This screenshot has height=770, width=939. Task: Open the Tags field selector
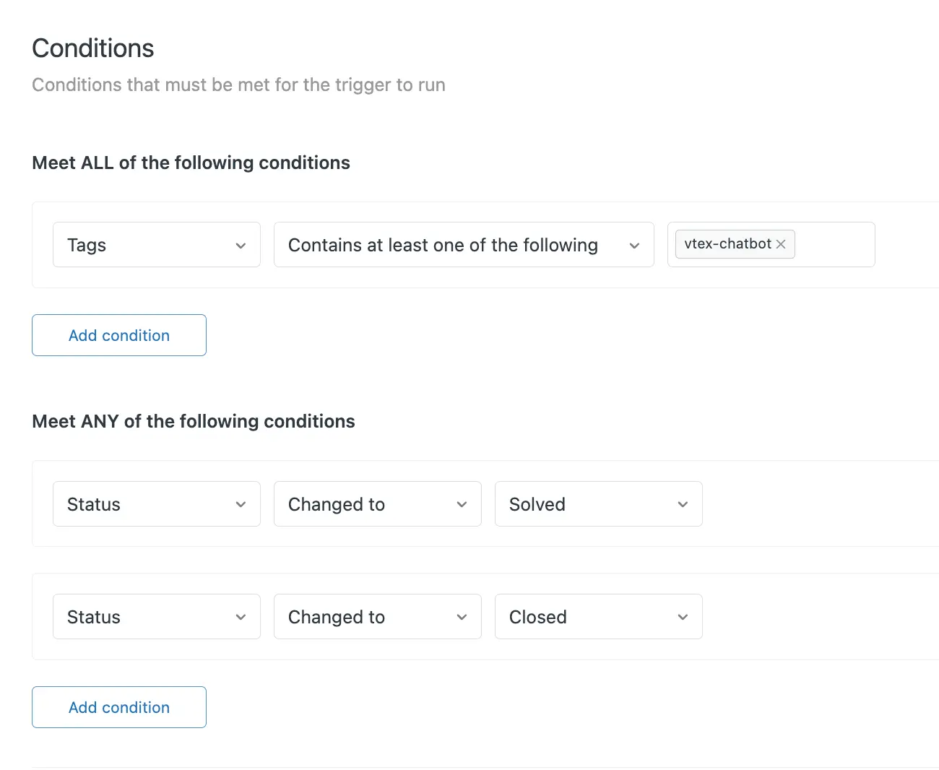pos(144,245)
